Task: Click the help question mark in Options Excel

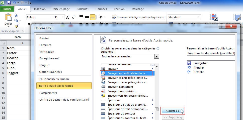Action: (x=222, y=26)
